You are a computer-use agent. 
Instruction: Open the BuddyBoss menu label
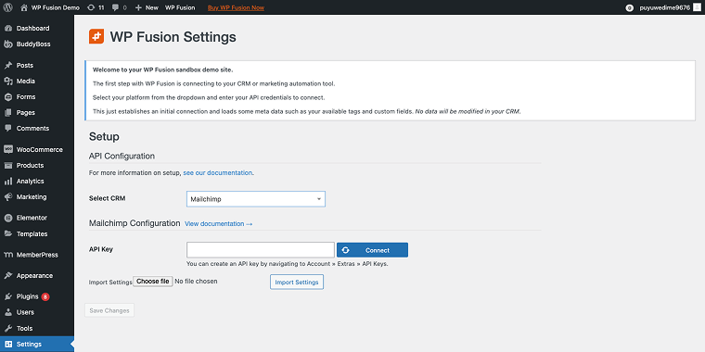coord(33,44)
